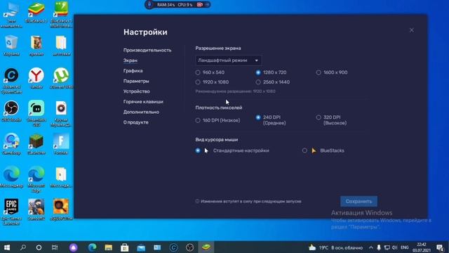449x253 pixels.
Task: Open BlueStacks 5 Multi-Instance Manager desktop icon
Action: [61, 14]
